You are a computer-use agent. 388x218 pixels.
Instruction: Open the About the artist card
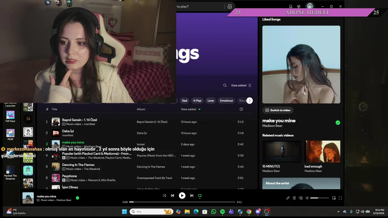point(301,183)
